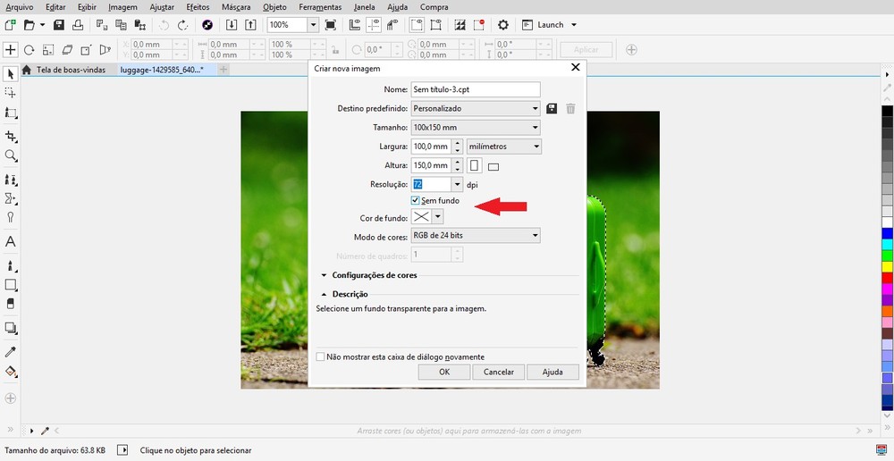Click the rotate mode icon in the property bar
This screenshot has width=894, height=461.
click(x=30, y=49)
